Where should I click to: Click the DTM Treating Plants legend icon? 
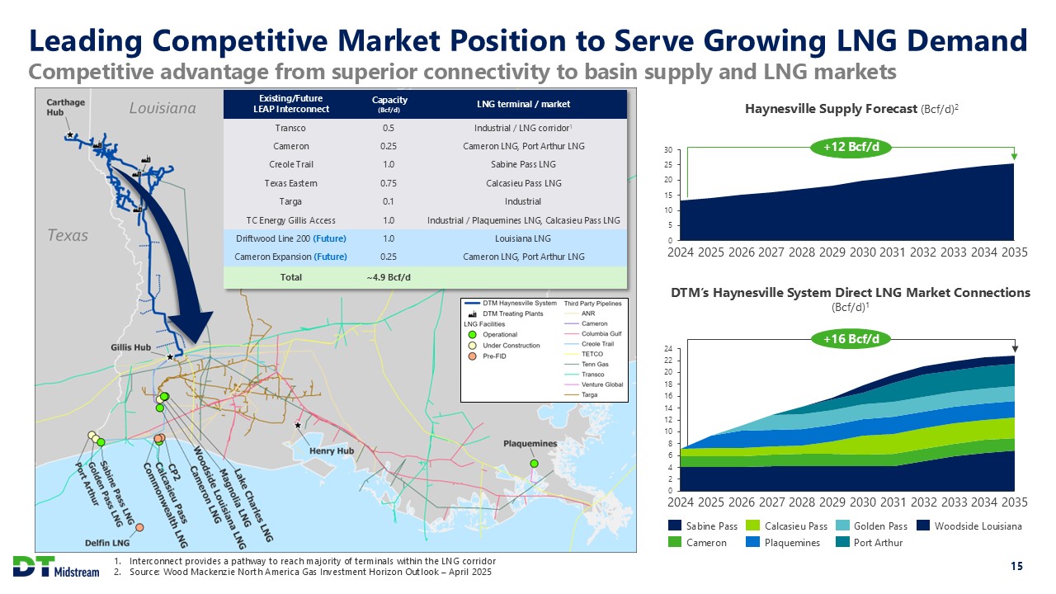(x=472, y=314)
